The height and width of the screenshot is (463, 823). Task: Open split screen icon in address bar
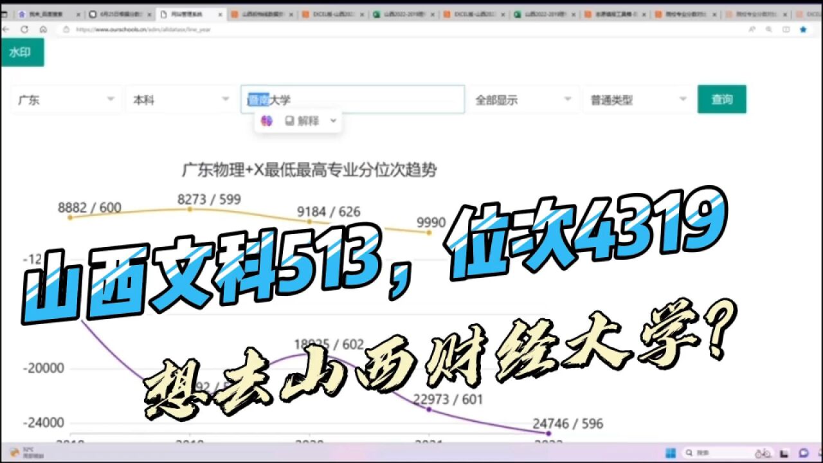point(786,29)
